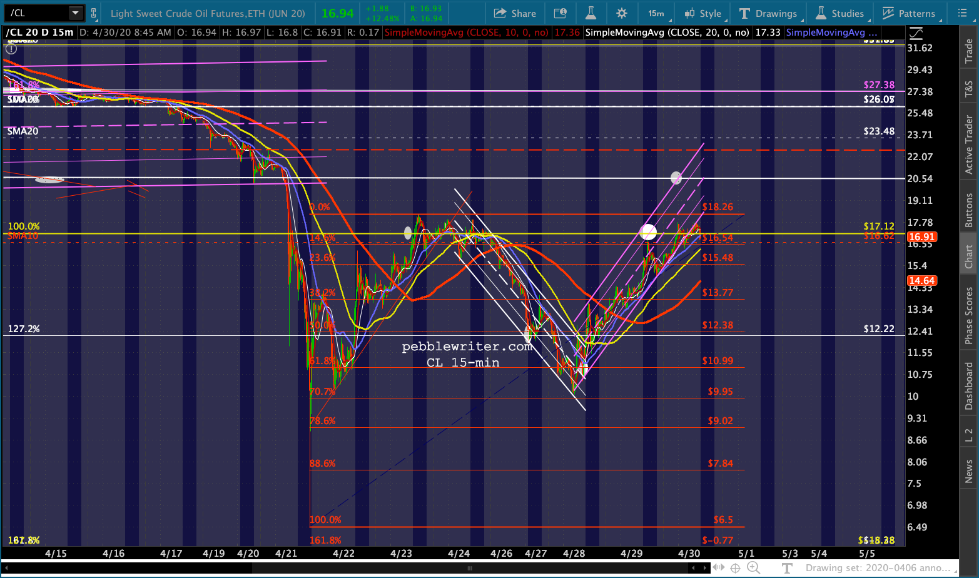The height and width of the screenshot is (578, 979).
Task: Click the Share button
Action: tap(515, 13)
